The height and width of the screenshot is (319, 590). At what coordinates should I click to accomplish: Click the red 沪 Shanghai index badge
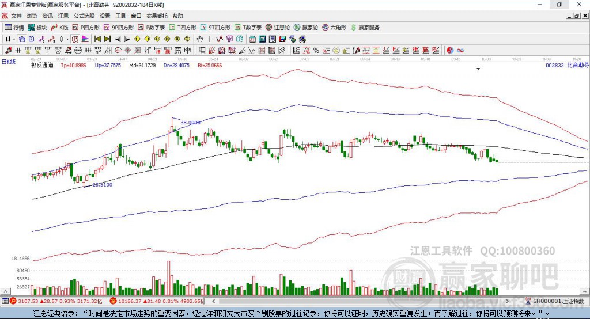click(13, 301)
